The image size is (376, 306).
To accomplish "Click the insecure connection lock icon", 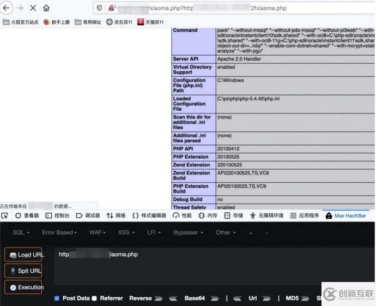I will pos(111,8).
